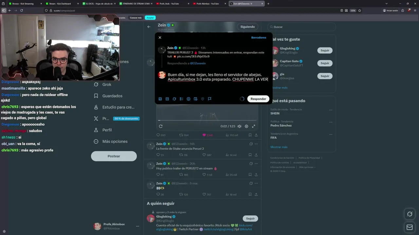Add media image to the reply
The height and width of the screenshot is (235, 419).
pyautogui.click(x=160, y=99)
